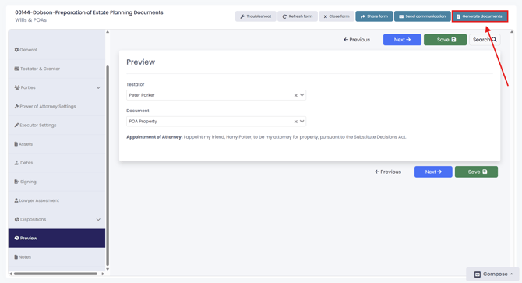The height and width of the screenshot is (283, 522).
Task: Click the gear icon beside General
Action: coord(16,50)
